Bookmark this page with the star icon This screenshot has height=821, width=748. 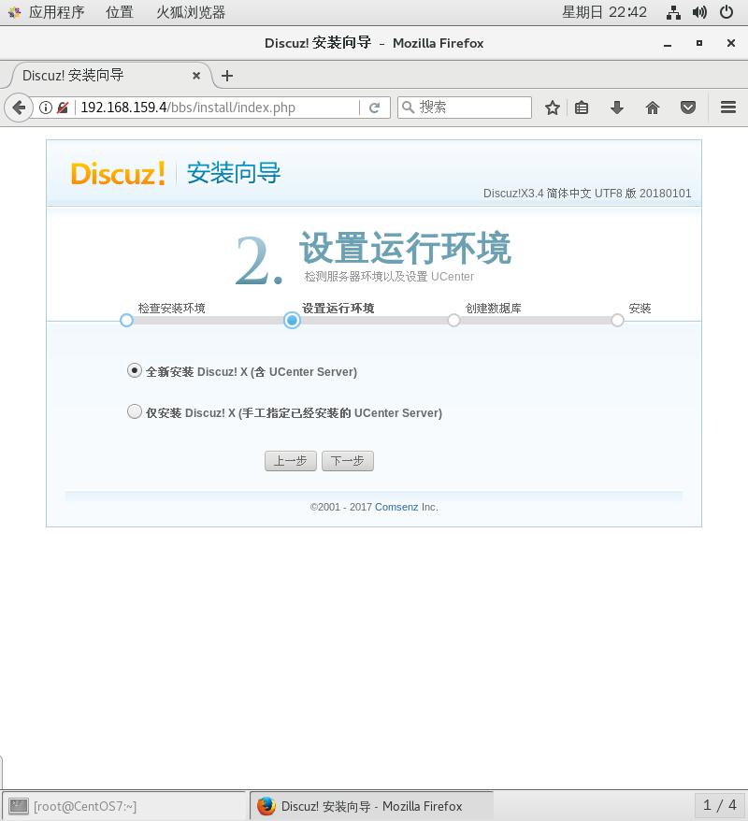click(x=553, y=108)
